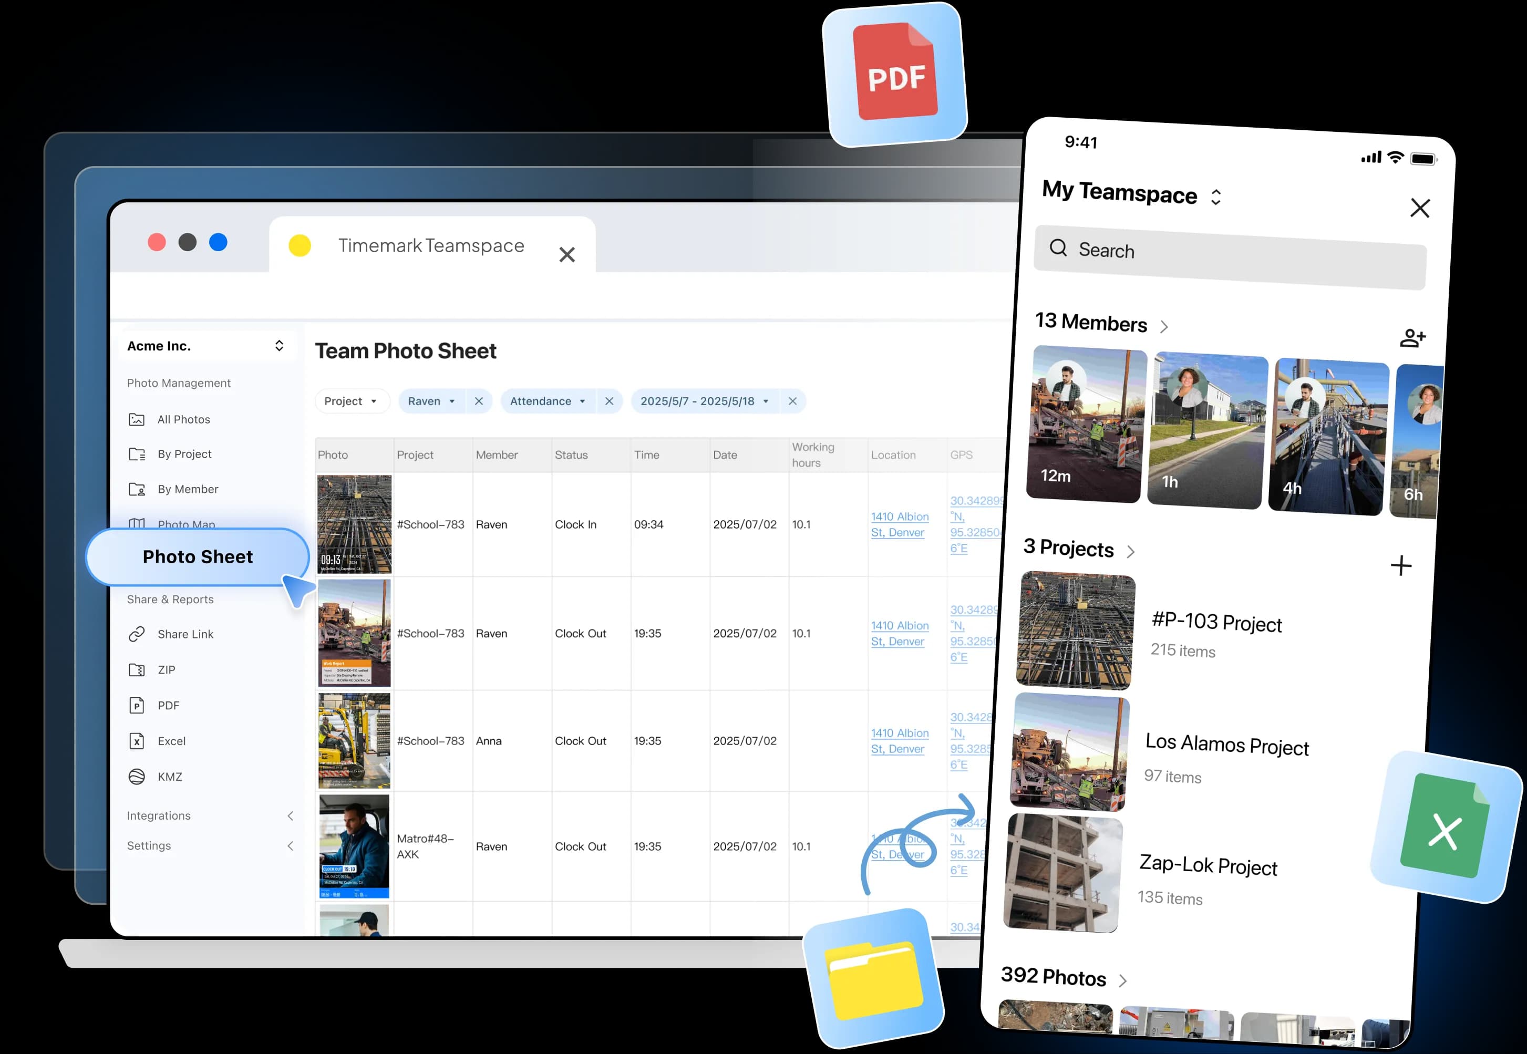Choose Excel export in sidebar
Viewport: 1527px width, 1054px height.
click(x=157, y=741)
